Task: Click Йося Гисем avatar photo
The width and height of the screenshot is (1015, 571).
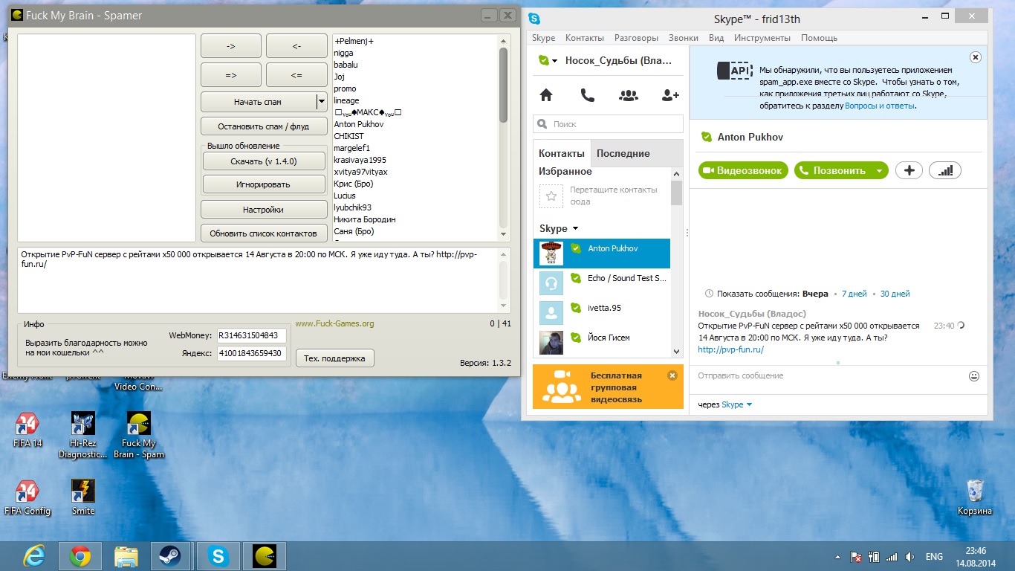Action: [x=551, y=342]
